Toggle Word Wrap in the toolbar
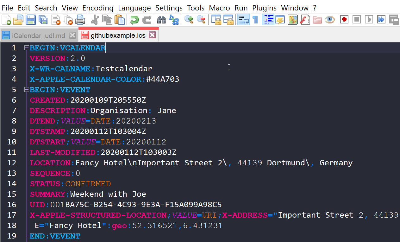The height and width of the screenshot is (242, 400). [243, 20]
